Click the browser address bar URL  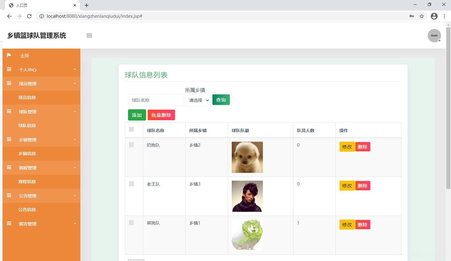tap(95, 16)
